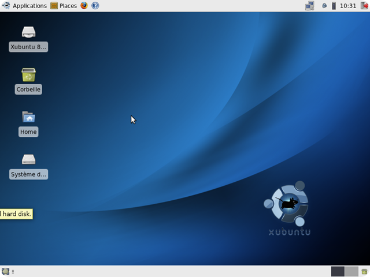The height and width of the screenshot is (277, 370).
Task: Launch the Firefox web browser
Action: [84, 5]
